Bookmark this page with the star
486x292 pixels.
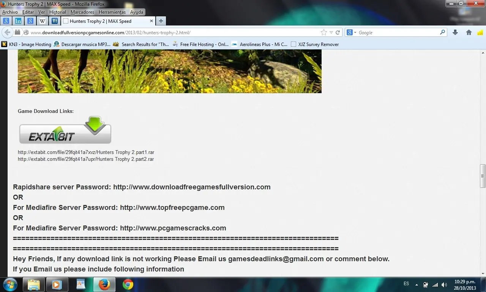pos(324,33)
